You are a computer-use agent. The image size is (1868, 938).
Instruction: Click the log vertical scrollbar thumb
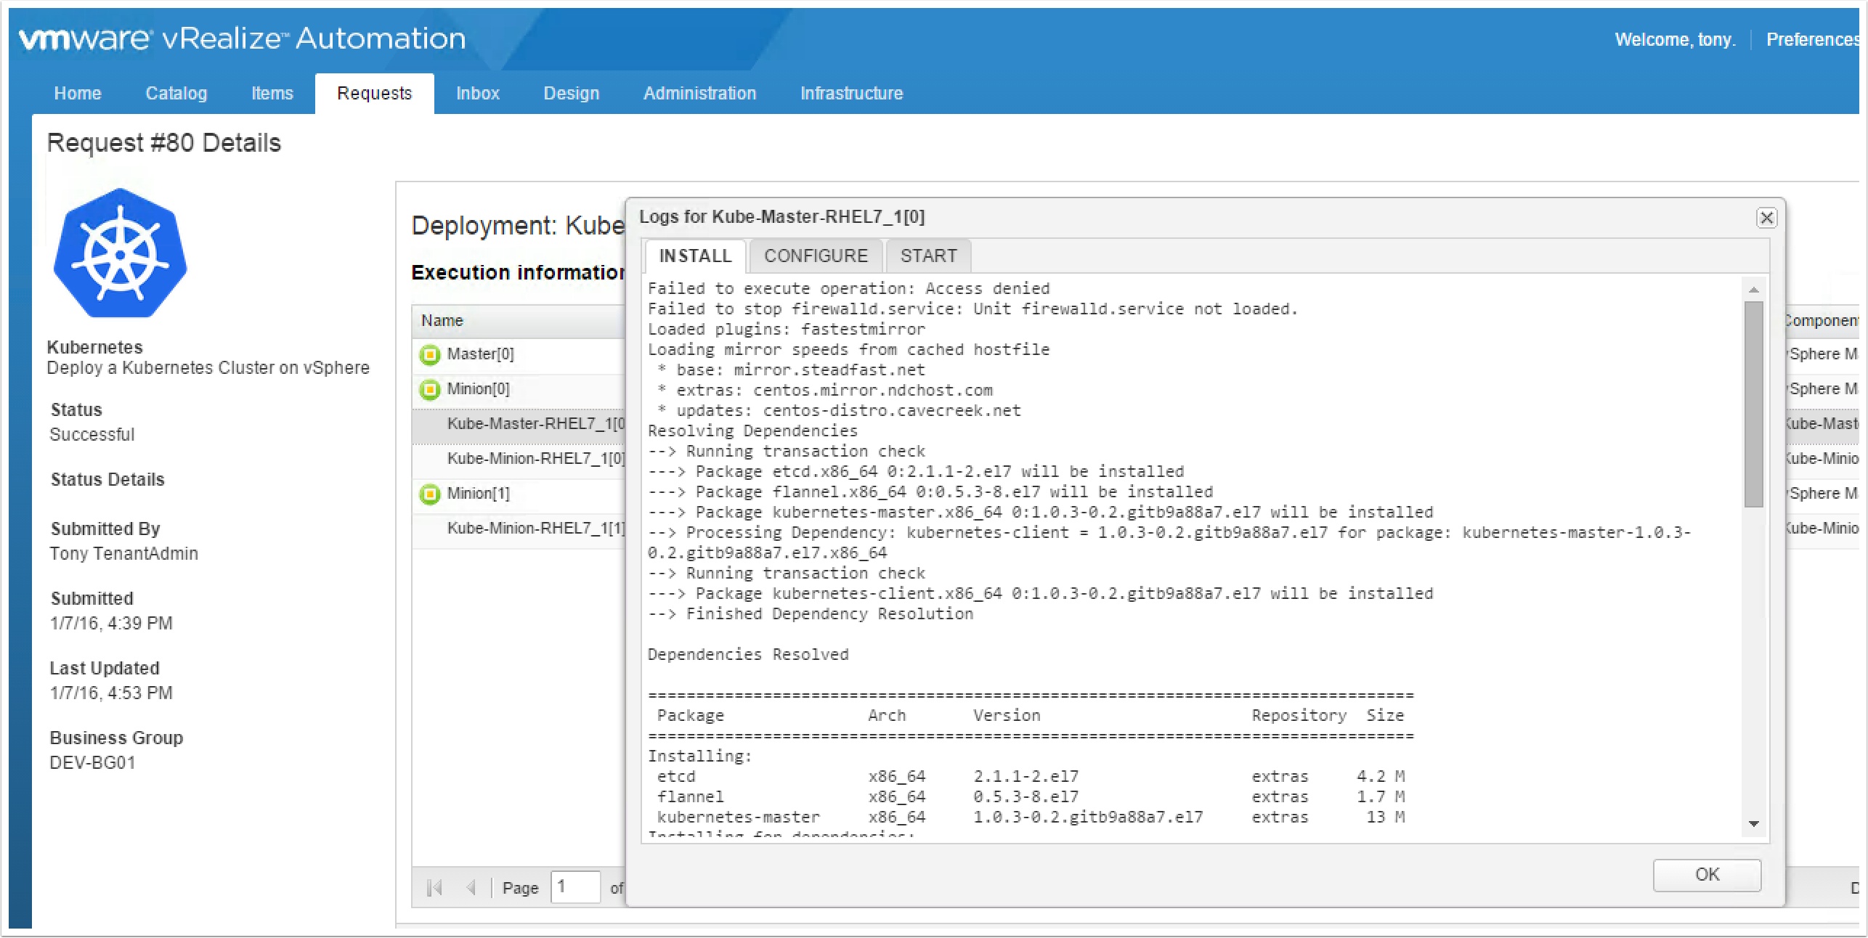tap(1753, 404)
